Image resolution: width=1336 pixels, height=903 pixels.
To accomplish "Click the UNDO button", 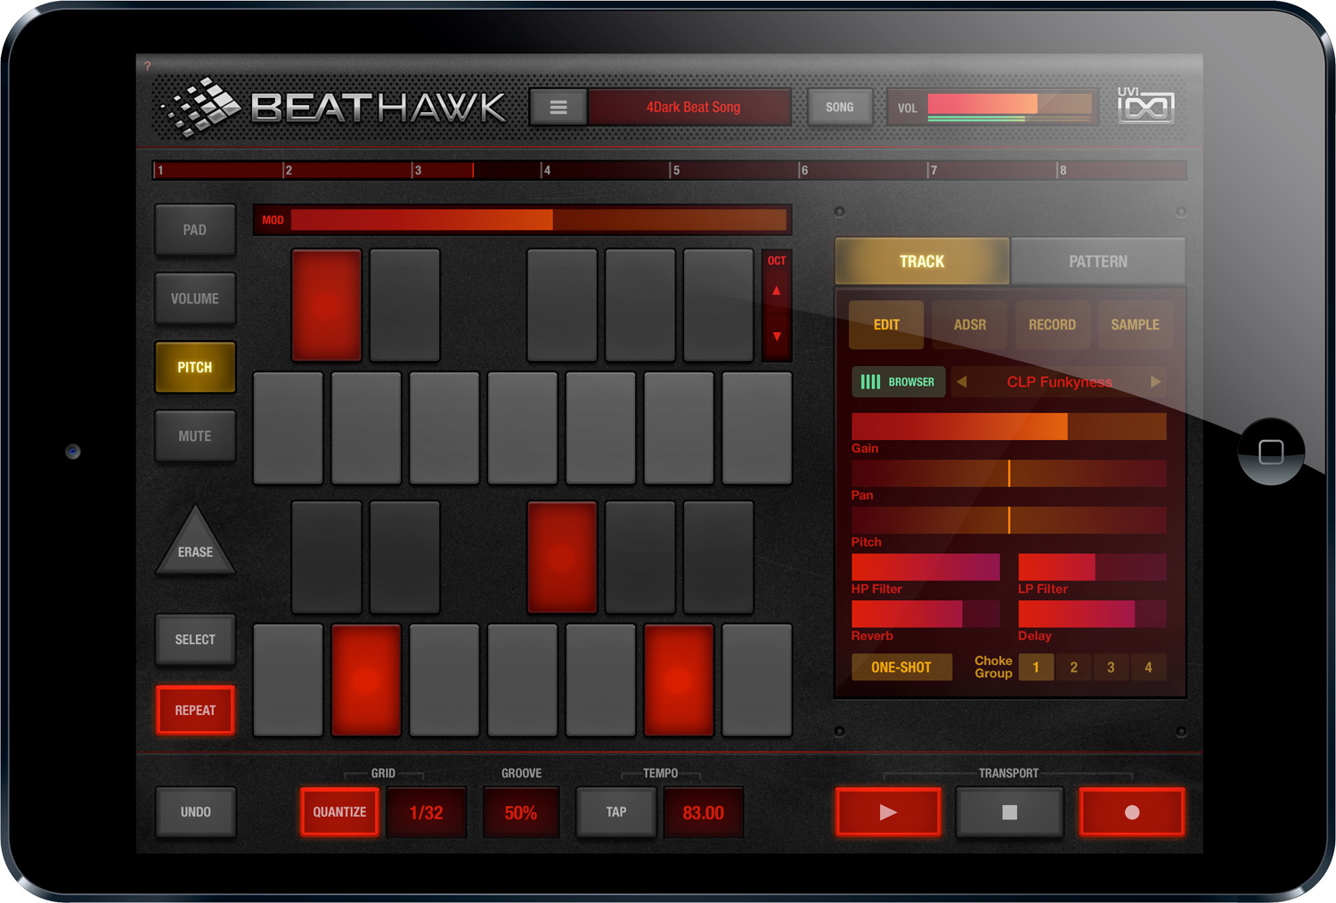I will coord(196,812).
